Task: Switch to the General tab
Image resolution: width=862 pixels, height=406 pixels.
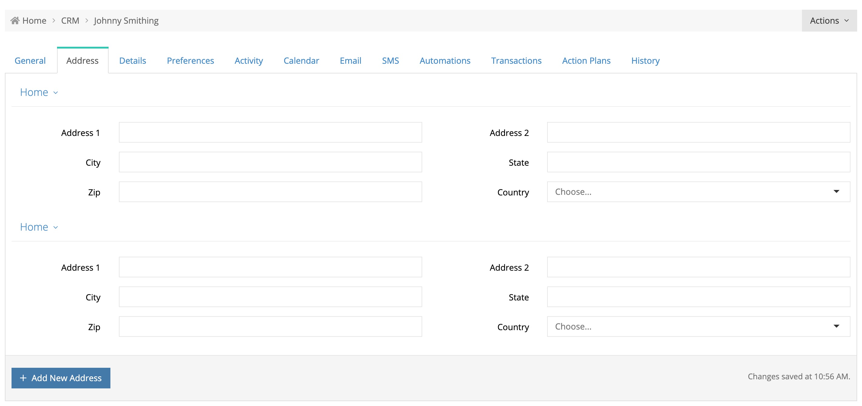Action: coord(30,61)
